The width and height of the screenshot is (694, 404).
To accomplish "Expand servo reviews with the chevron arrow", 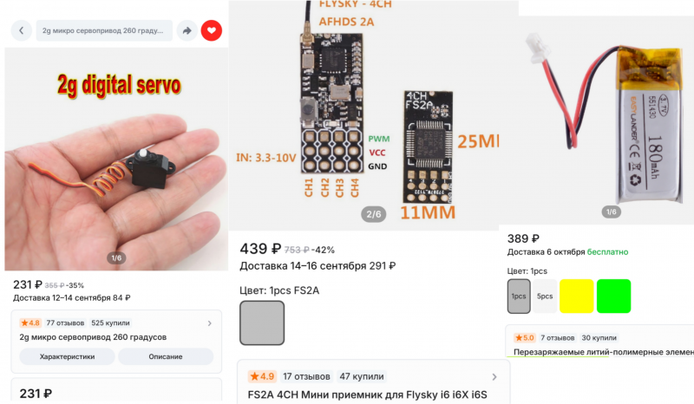I will (210, 323).
